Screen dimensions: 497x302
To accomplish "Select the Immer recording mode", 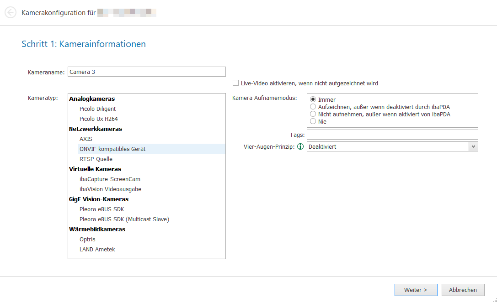I will 313,99.
